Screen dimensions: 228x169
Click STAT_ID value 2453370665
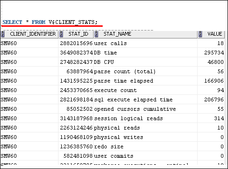pos(76,90)
